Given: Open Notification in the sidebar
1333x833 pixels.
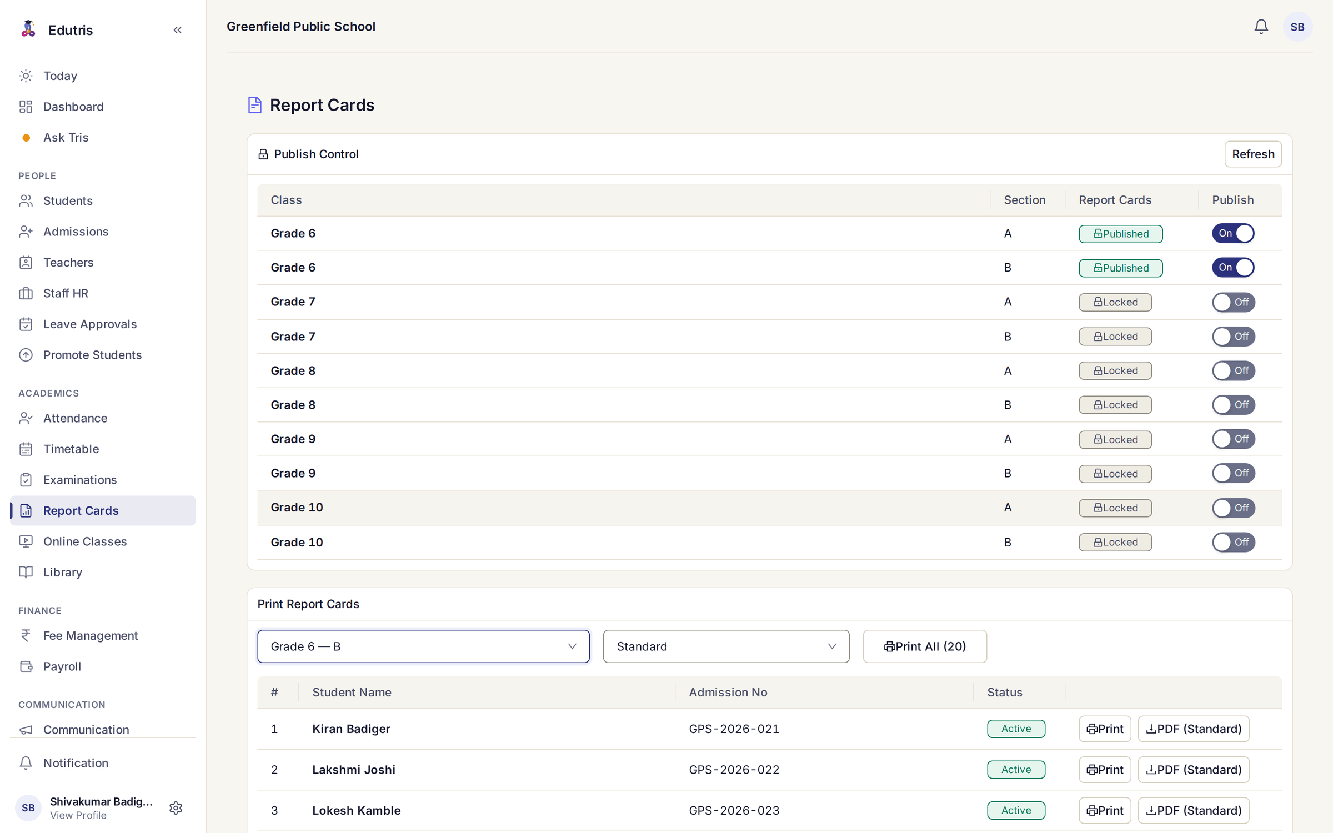Looking at the screenshot, I should pyautogui.click(x=103, y=763).
